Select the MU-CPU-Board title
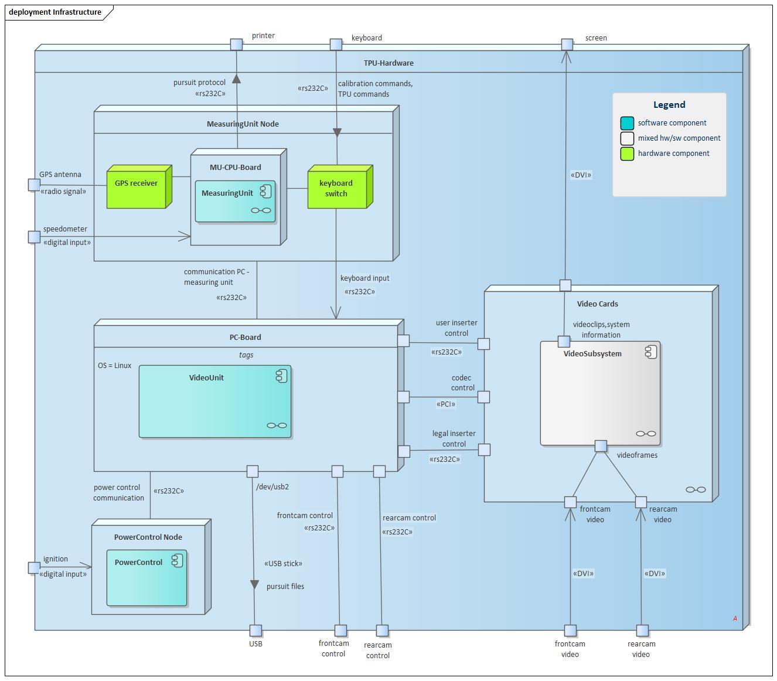Image resolution: width=777 pixels, height=681 pixels. pyautogui.click(x=236, y=167)
